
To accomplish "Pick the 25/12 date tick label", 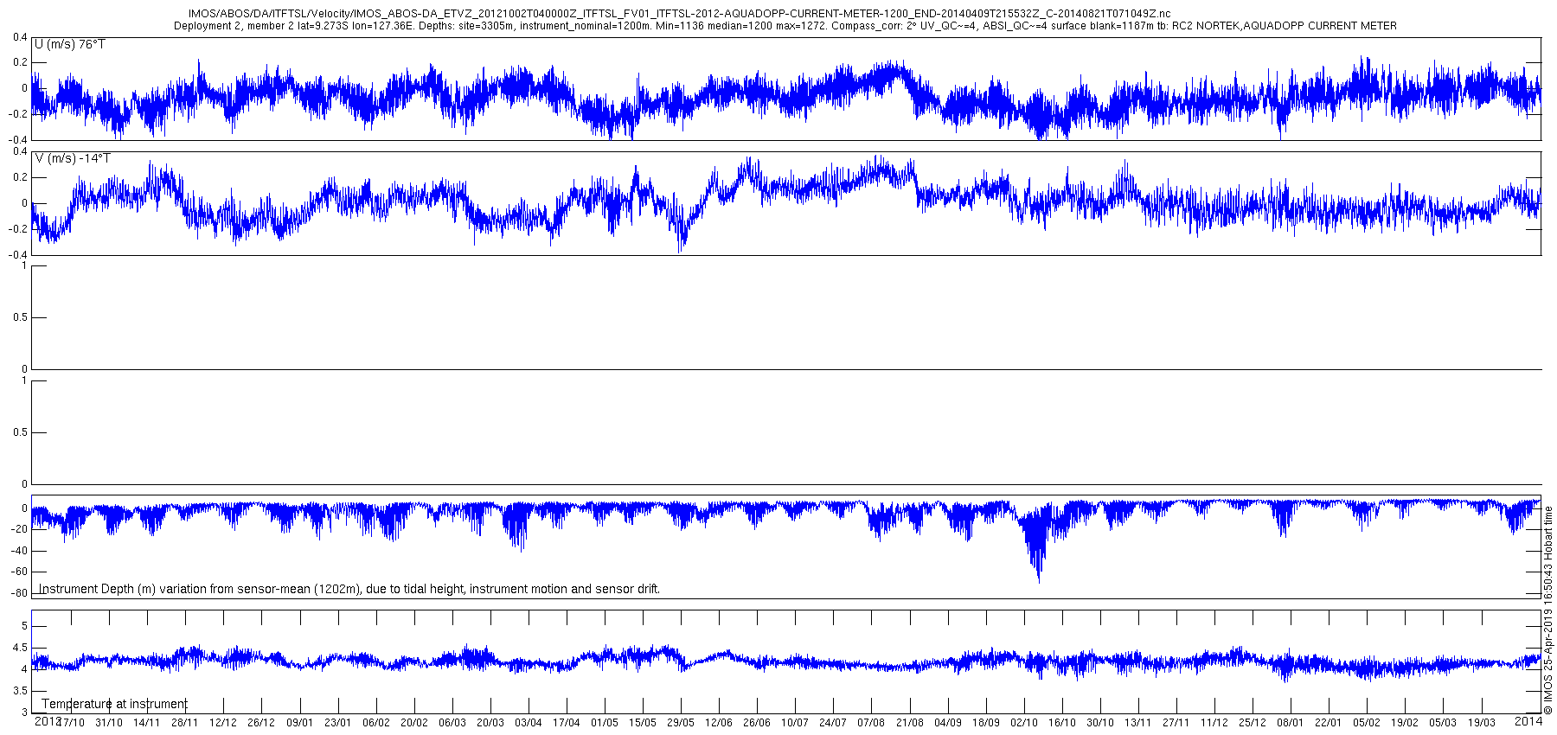I will pos(1253,723).
